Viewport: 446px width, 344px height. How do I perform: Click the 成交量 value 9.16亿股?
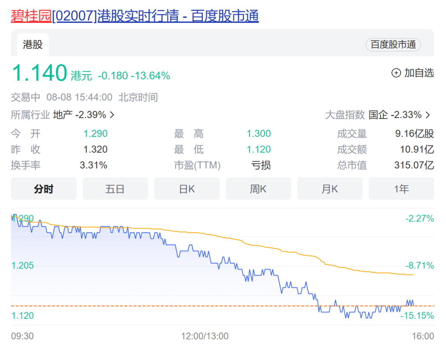[x=415, y=134]
